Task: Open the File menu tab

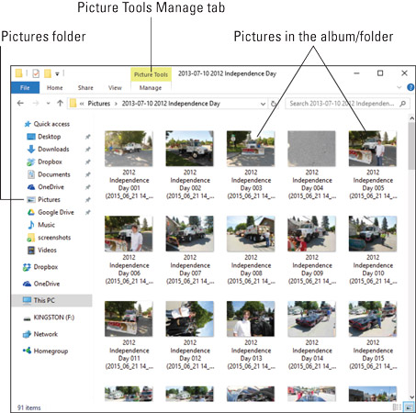Action: tap(25, 88)
